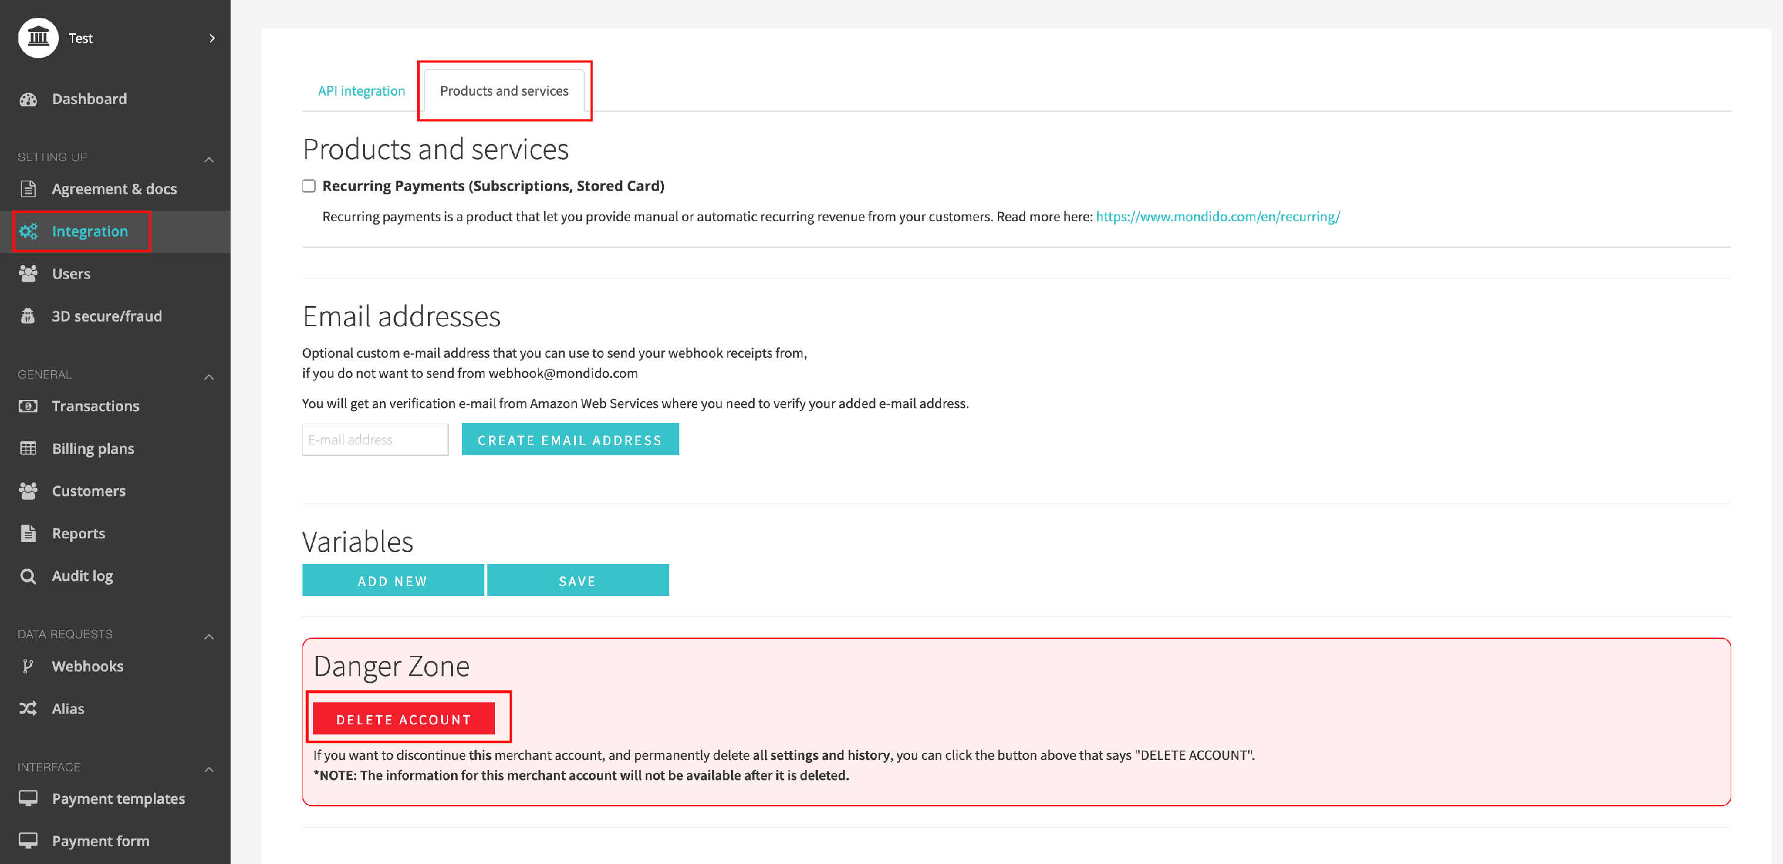Open 3D secure/fraud menu item
This screenshot has height=864, width=1783.
point(106,316)
